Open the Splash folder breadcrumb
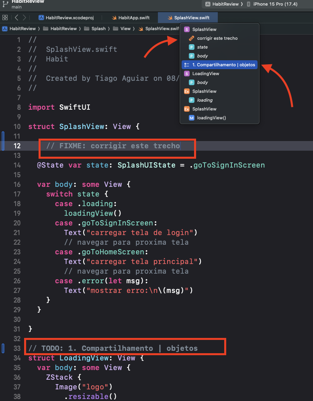 95,29
